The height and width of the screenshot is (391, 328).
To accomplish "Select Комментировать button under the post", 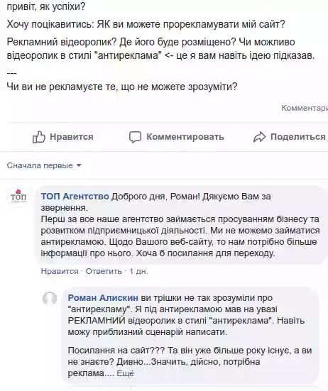I will (176, 137).
